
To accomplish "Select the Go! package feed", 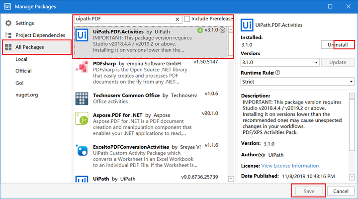I will (19, 83).
